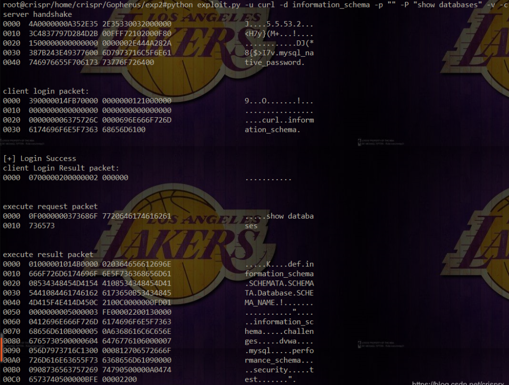This screenshot has height=385, width=509.
Task: Click ASCII text 'TA.Database.SCHE'
Action: pyautogui.click(x=279, y=293)
